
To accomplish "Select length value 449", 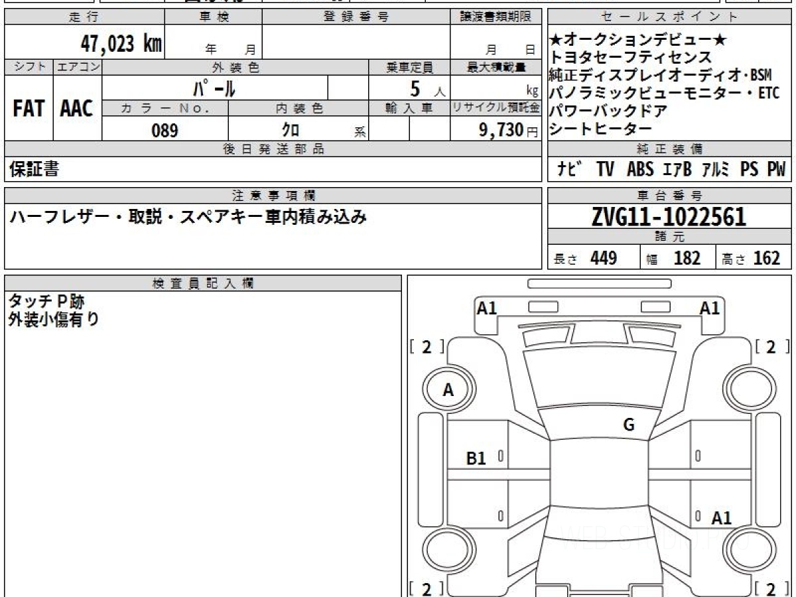I will coord(604,258).
